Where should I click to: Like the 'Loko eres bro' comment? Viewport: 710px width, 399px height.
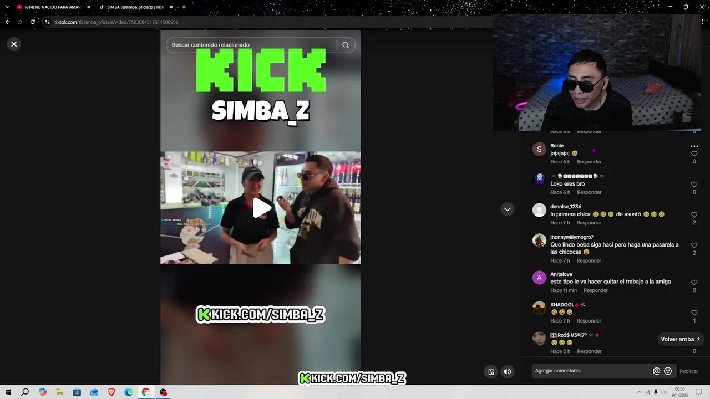(694, 185)
